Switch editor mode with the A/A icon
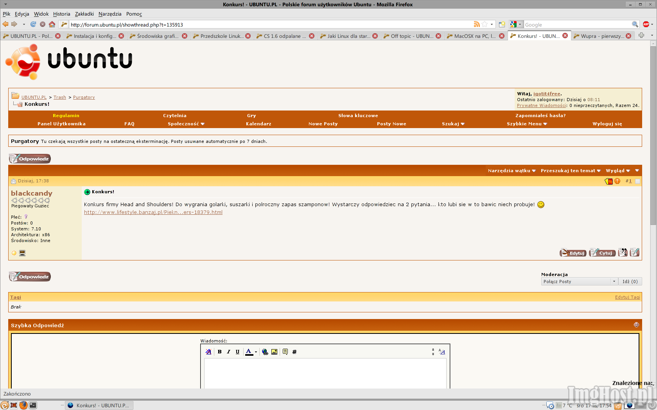The width and height of the screenshot is (657, 410). coord(442,352)
